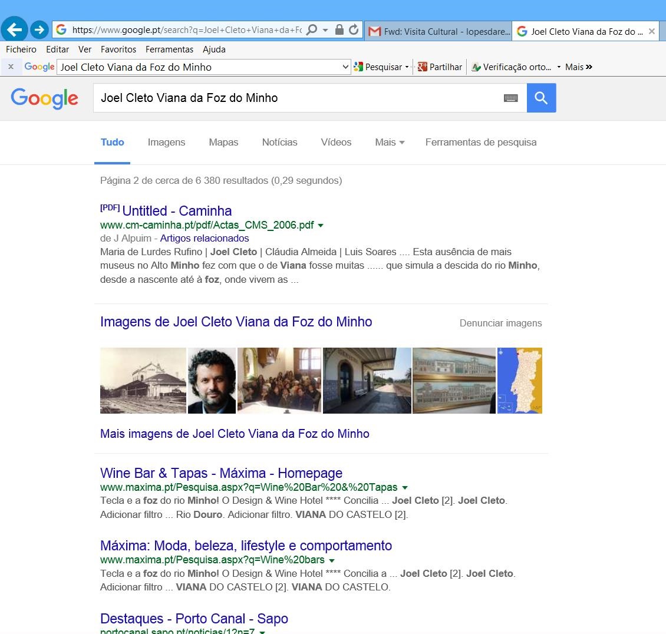Switch to the Fwd: Visita Cultural Gmail tab
Image resolution: width=666 pixels, height=634 pixels.
(x=438, y=31)
